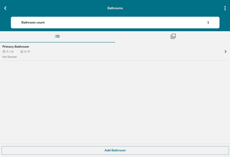
Task: Expand Primary Bathroom with the chevron
Action: [x=225, y=52]
